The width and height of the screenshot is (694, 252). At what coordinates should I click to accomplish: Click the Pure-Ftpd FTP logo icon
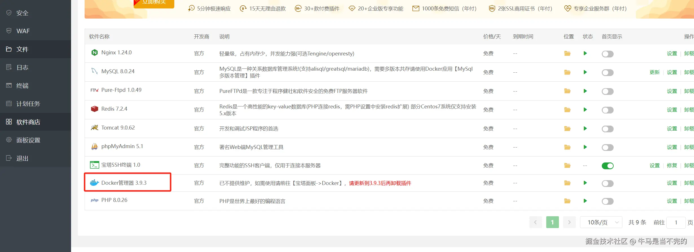pos(94,90)
